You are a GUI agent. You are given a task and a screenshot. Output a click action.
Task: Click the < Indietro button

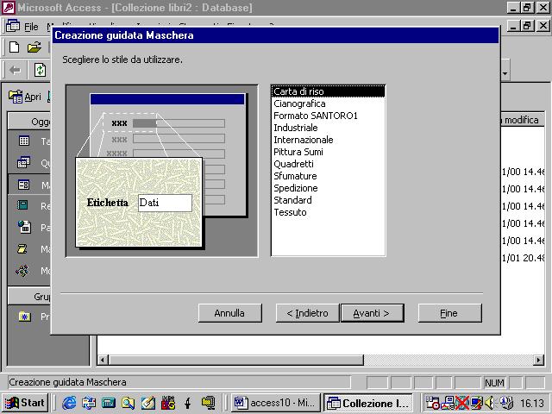click(307, 313)
